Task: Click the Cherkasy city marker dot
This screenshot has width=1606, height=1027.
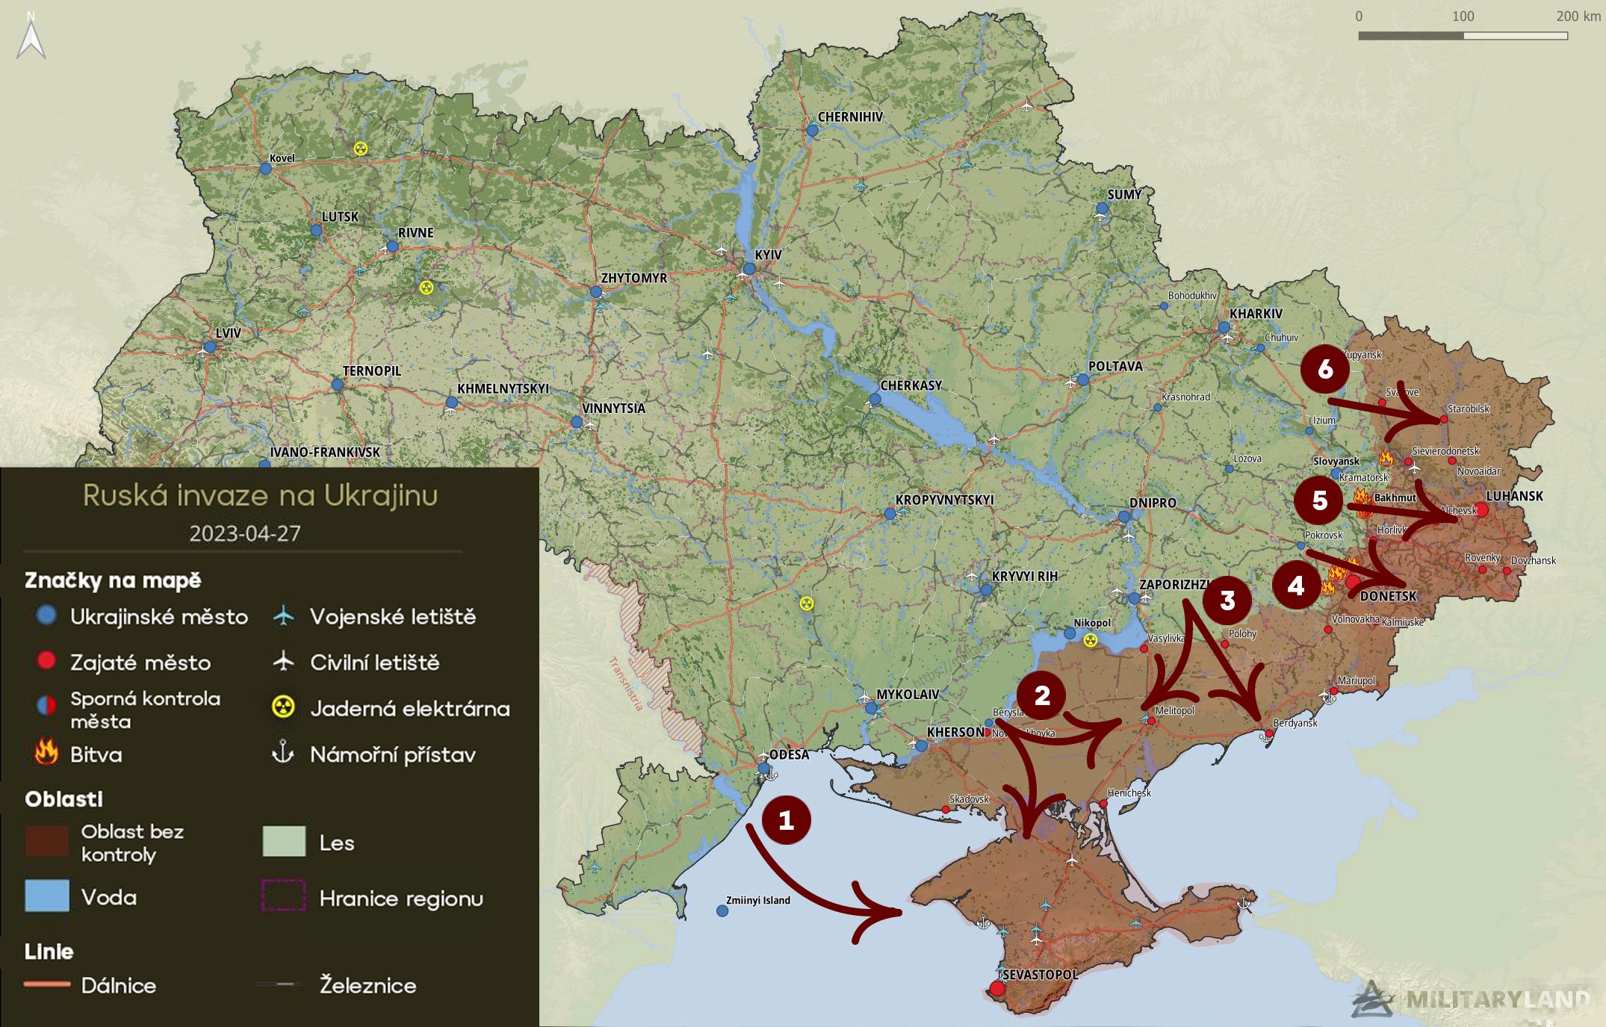Action: coord(875,400)
